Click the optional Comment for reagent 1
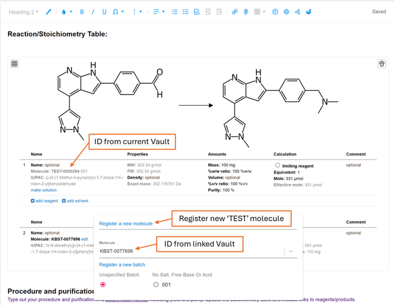This screenshot has width=394, height=306. click(353, 165)
